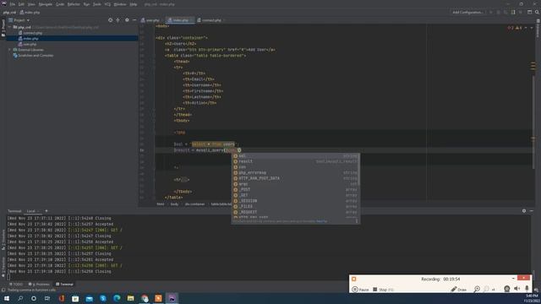This screenshot has width=541, height=304.
Task: Toggle recorder microphone icon
Action: pyautogui.click(x=527, y=289)
